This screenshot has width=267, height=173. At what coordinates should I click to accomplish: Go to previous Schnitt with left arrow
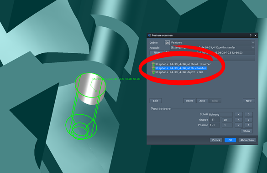coord(239,114)
